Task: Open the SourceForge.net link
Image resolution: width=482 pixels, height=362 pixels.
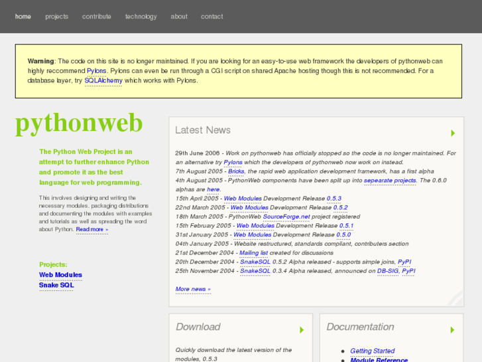Action: (286, 217)
